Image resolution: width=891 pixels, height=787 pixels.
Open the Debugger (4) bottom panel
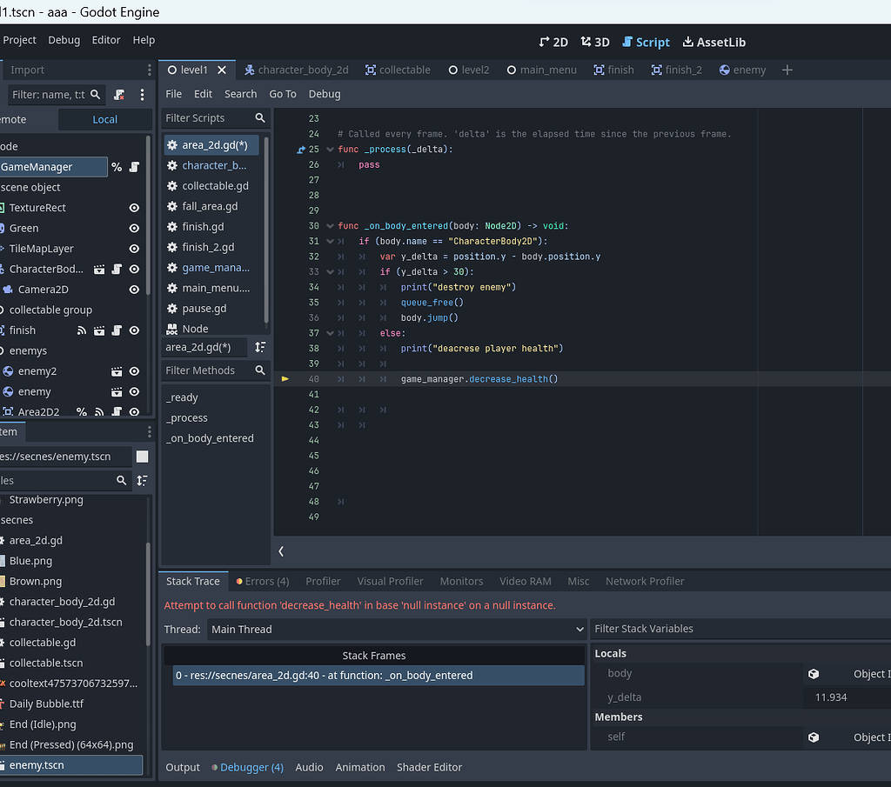(x=251, y=767)
